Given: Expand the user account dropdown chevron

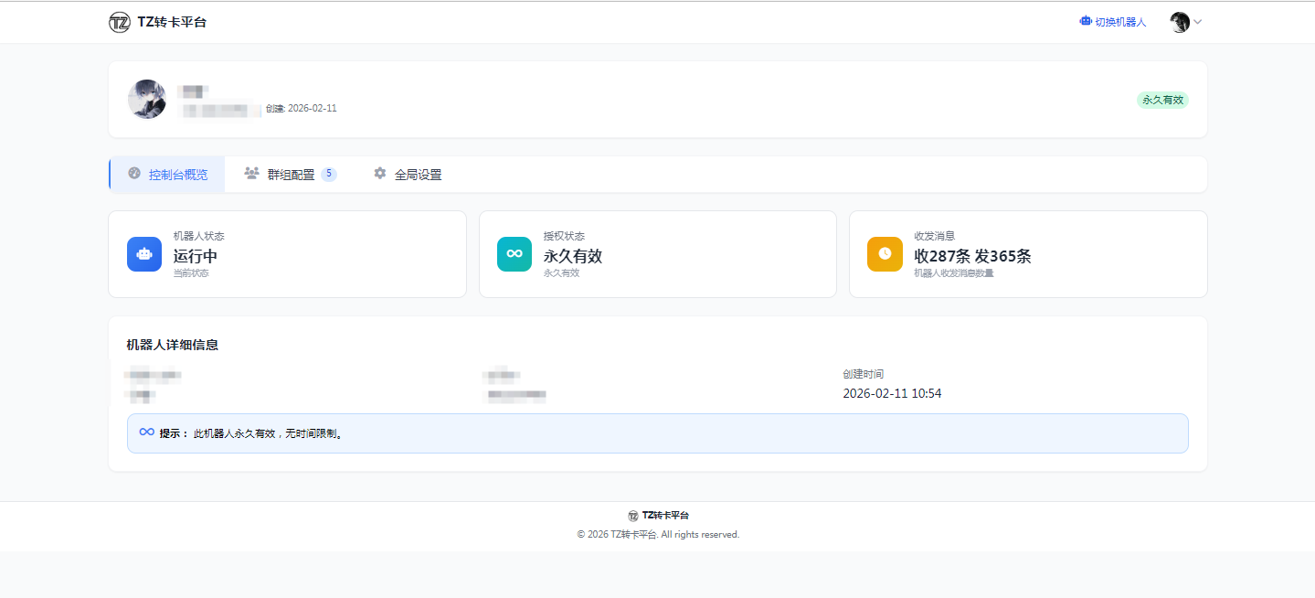Looking at the screenshot, I should point(1198,22).
